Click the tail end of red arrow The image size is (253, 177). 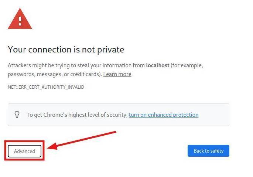coord(114,132)
